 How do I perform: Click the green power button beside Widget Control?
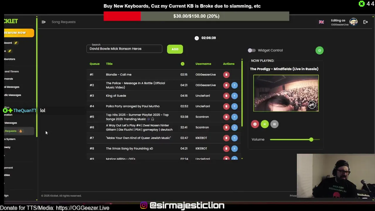(319, 50)
